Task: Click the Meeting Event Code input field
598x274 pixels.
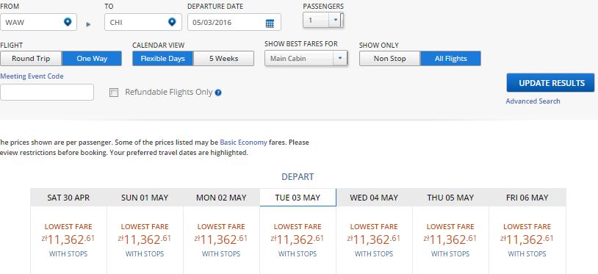Action: click(47, 93)
